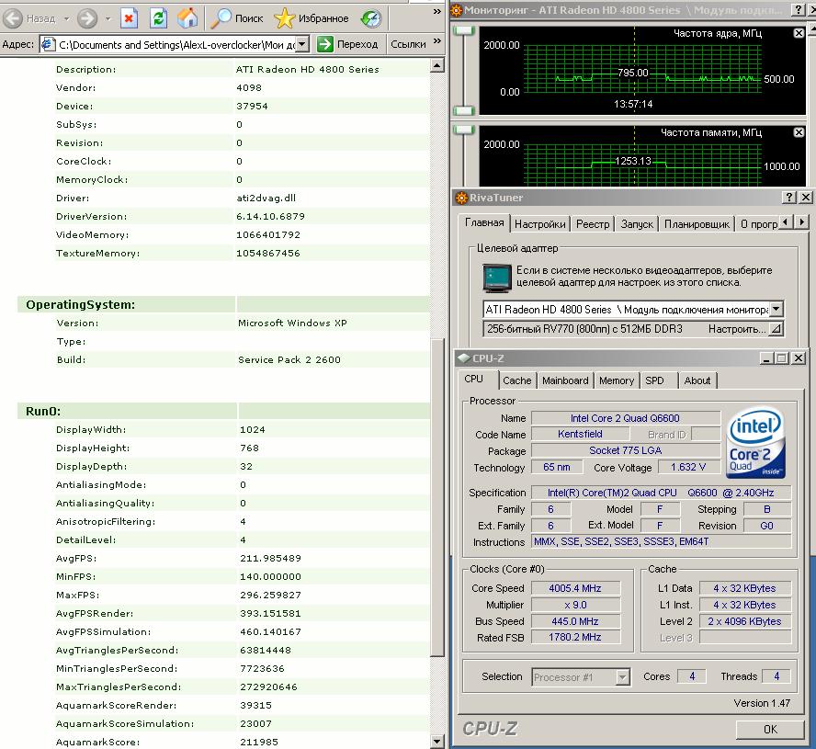This screenshot has height=749, width=816.
Task: Click the AvgFPS value 211.985489
Action: [270, 558]
